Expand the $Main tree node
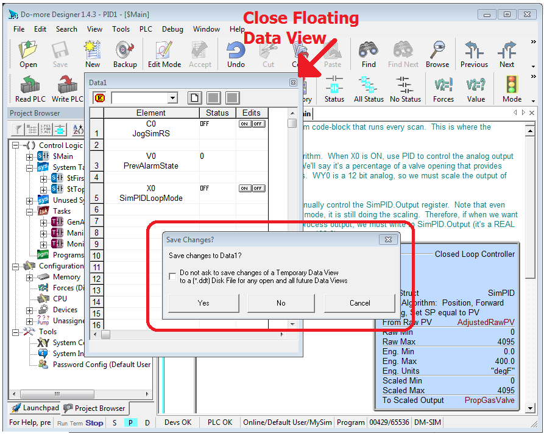This screenshot has height=434, width=544. (29, 157)
